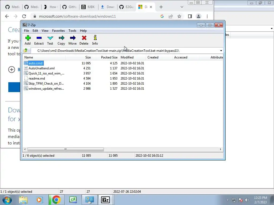
Task: Click the Add toolbar icon in 7-Zip
Action: [x=28, y=38]
